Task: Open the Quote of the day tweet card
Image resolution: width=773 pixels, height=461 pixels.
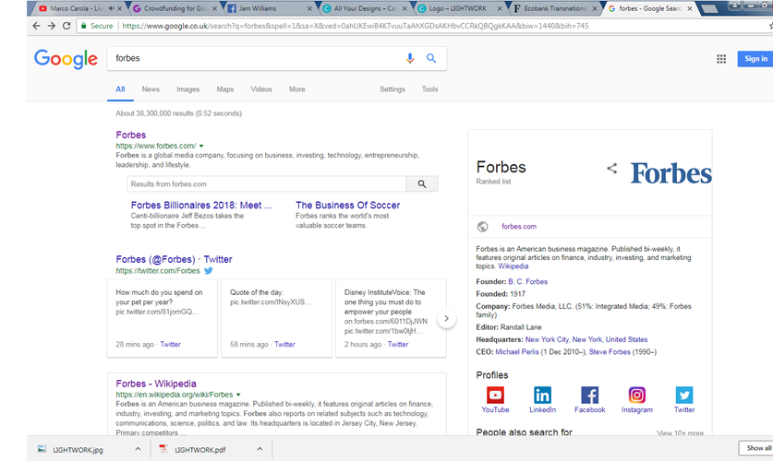Action: [276, 318]
